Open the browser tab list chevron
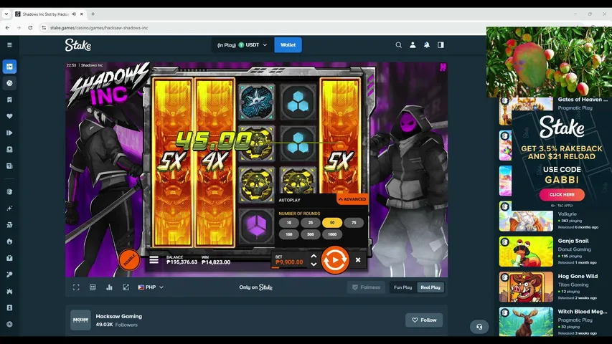The width and height of the screenshot is (612, 344). coord(6,14)
